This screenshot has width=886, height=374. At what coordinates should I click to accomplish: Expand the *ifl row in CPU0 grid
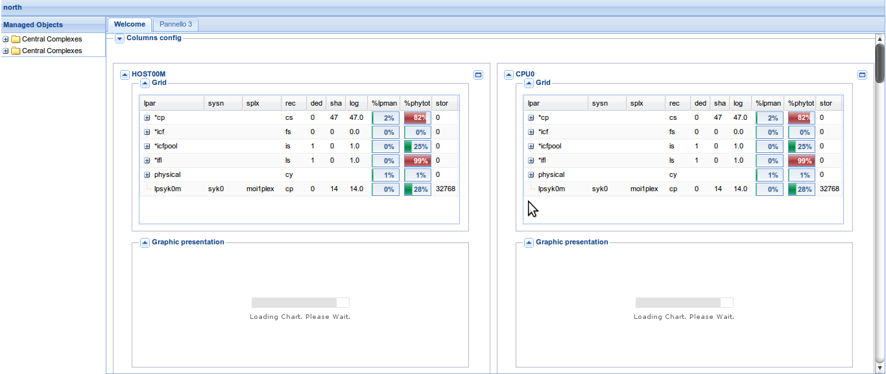(531, 161)
